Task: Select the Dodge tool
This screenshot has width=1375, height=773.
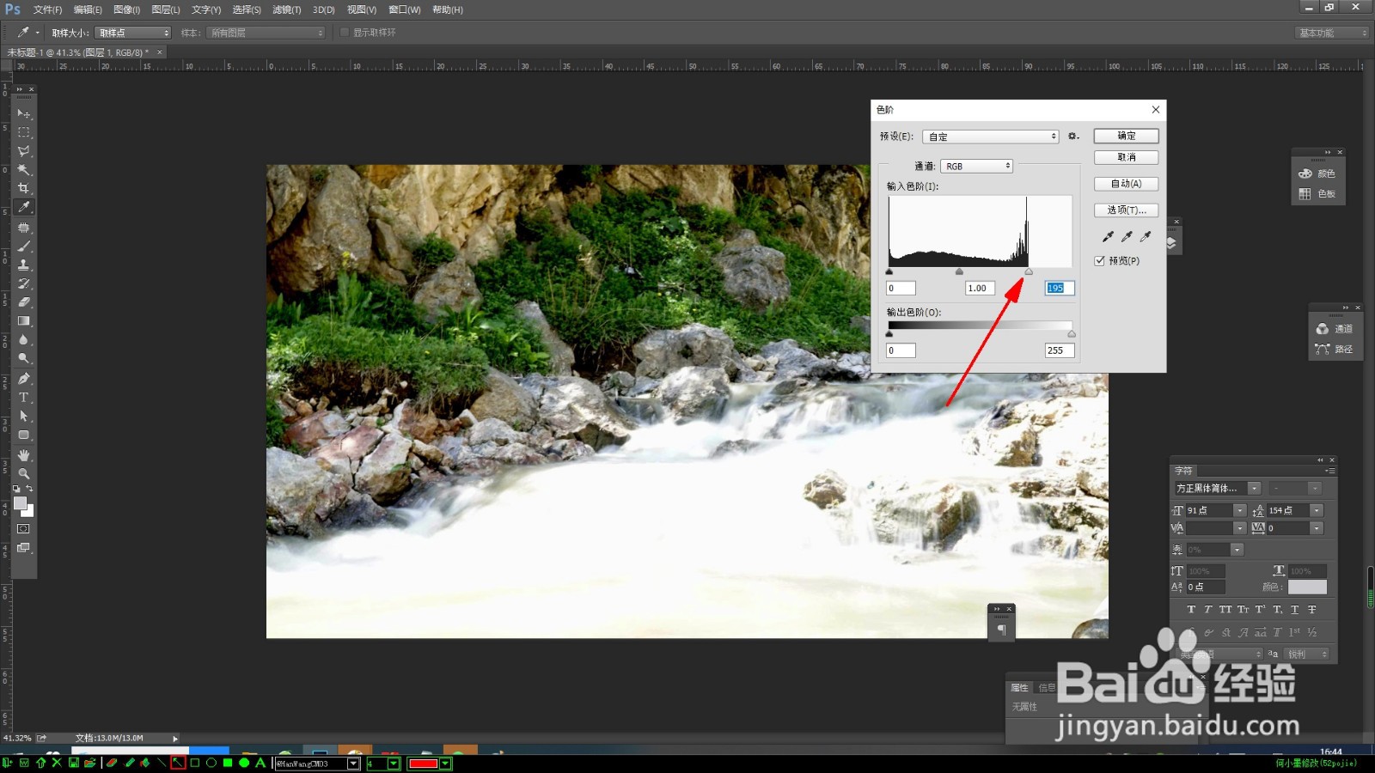Action: click(24, 359)
